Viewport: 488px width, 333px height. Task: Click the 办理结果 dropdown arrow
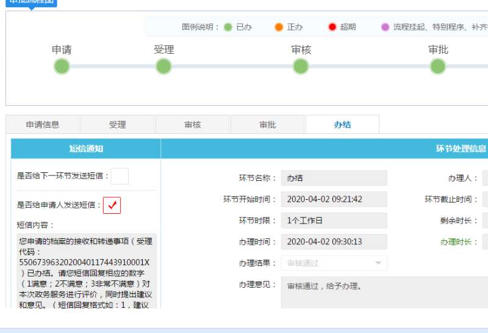378,263
